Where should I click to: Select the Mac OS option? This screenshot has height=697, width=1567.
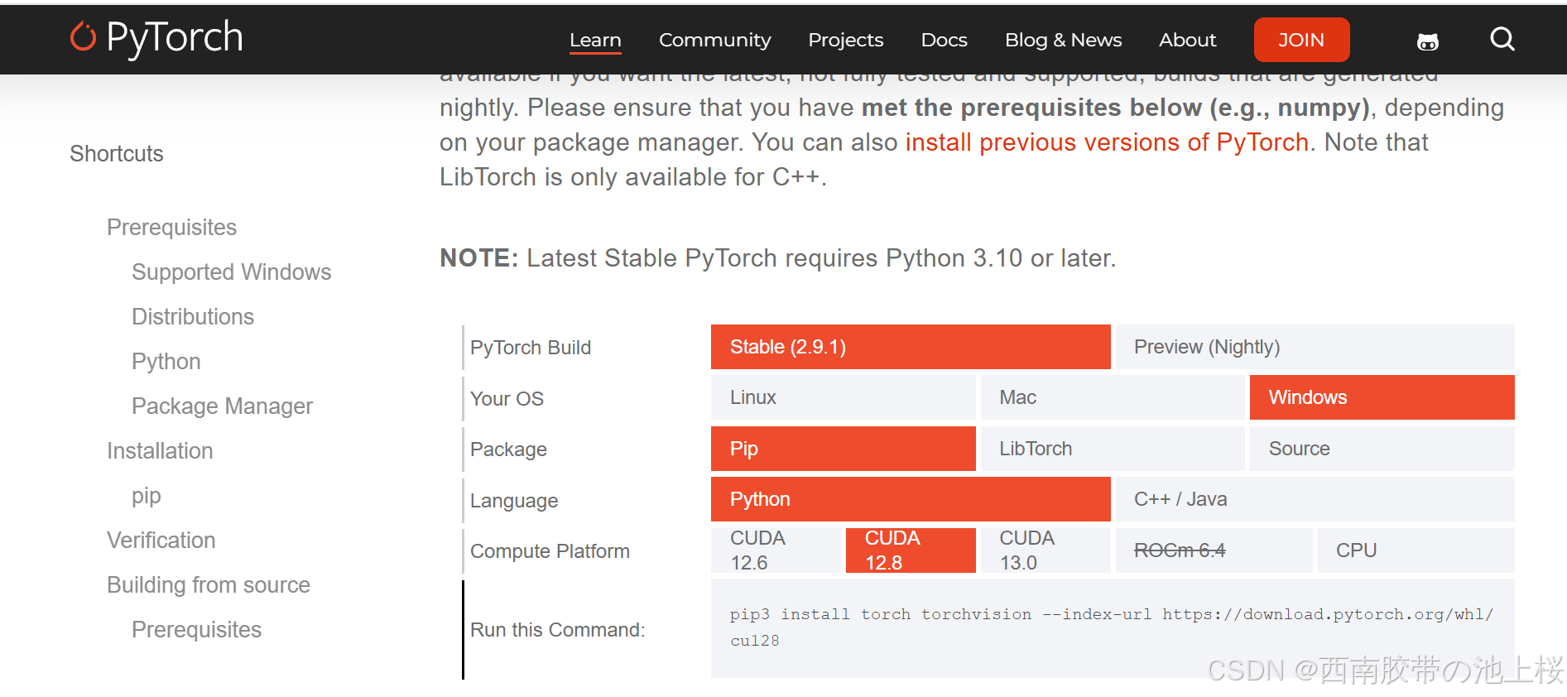point(1112,397)
